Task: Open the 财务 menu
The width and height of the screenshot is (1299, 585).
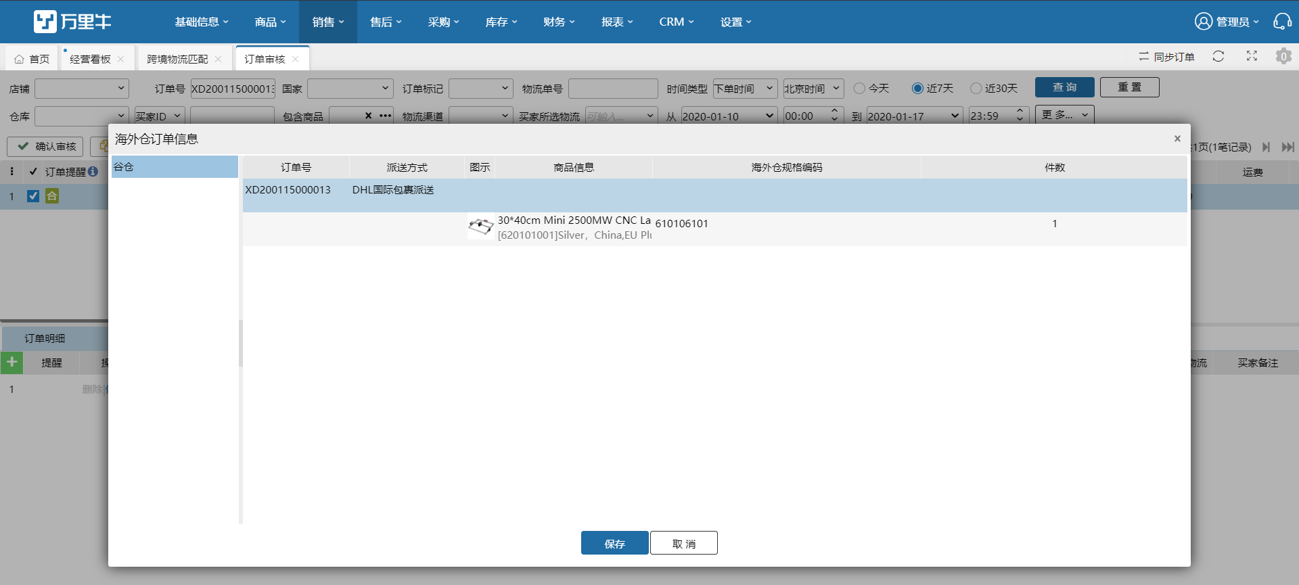Action: point(559,22)
